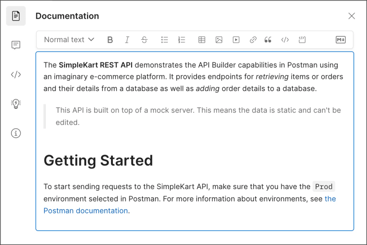Open the Normal text style dropdown
Viewport: 367px width, 245px height.
[69, 40]
